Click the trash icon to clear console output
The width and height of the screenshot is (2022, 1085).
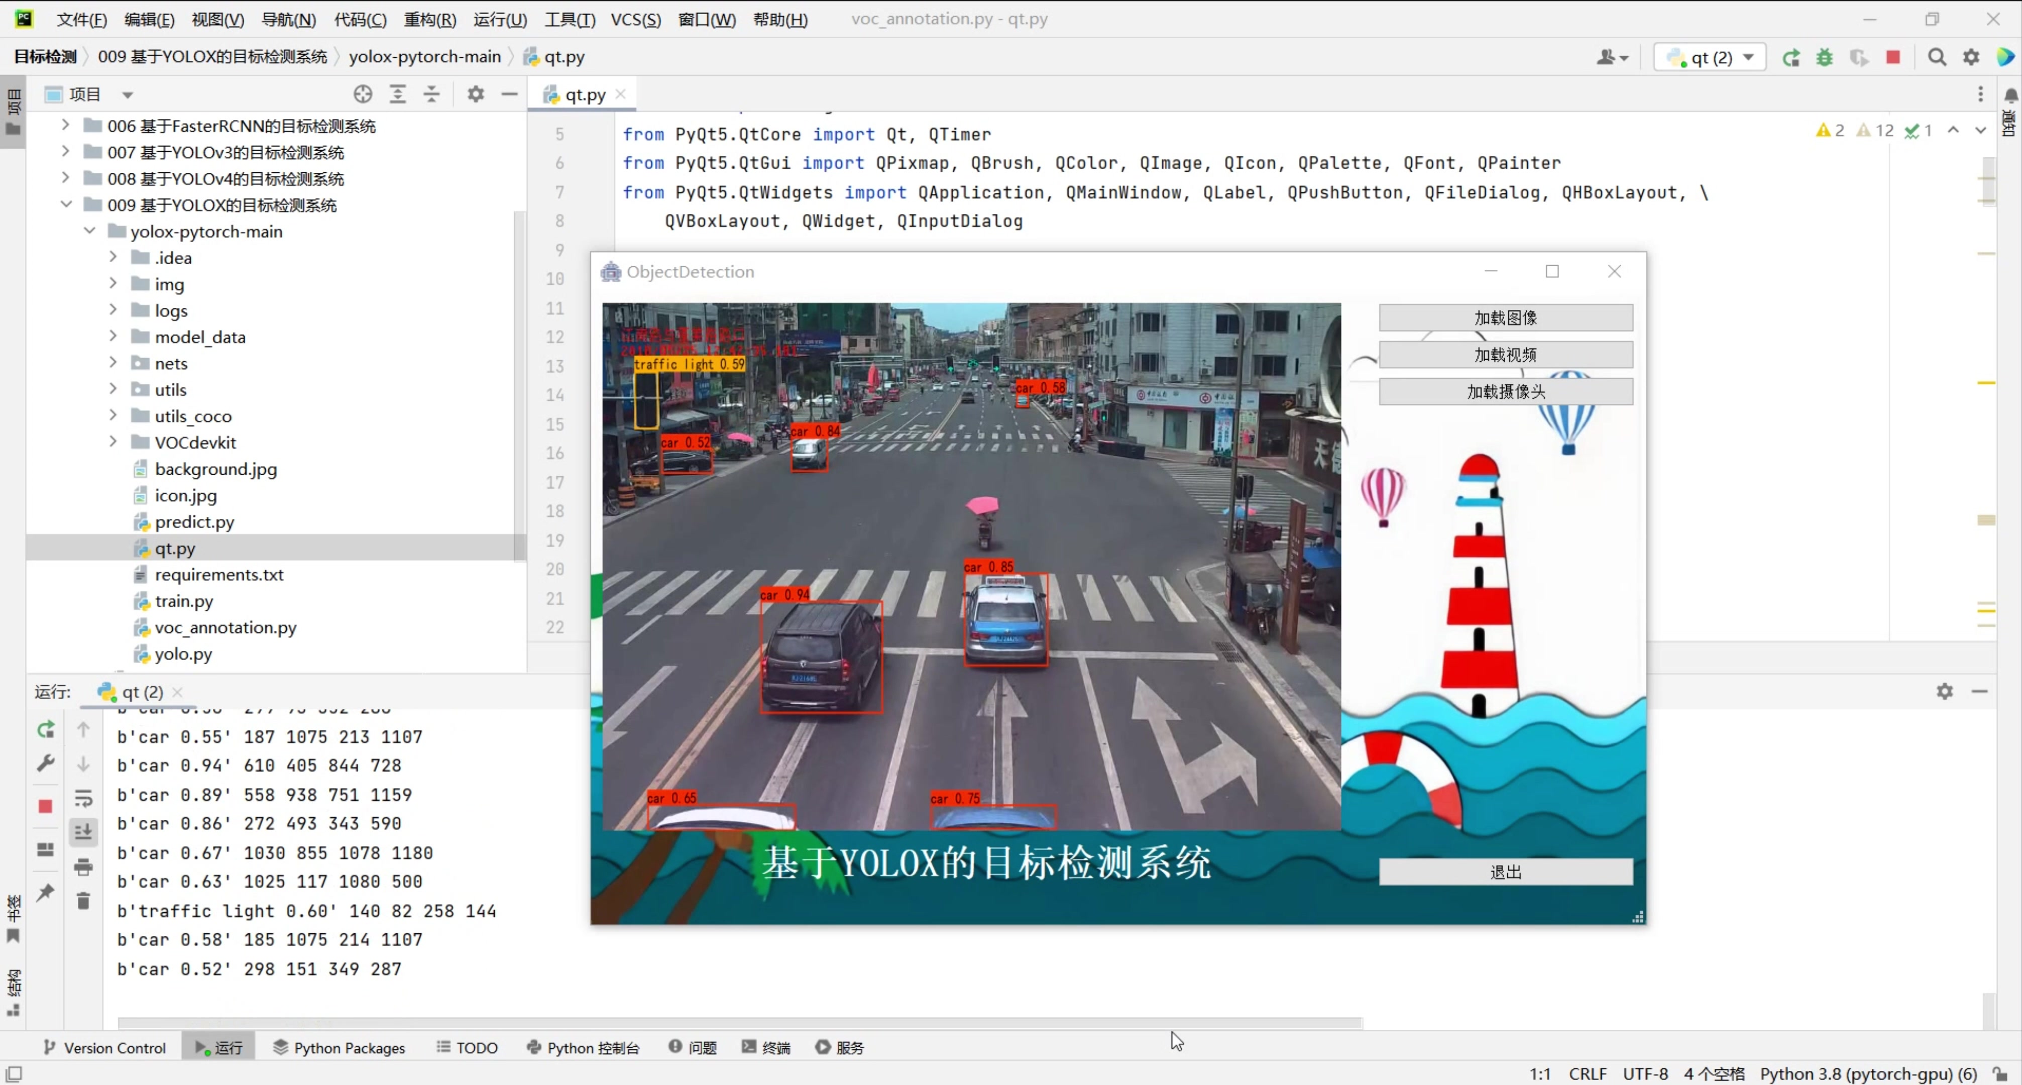(83, 901)
